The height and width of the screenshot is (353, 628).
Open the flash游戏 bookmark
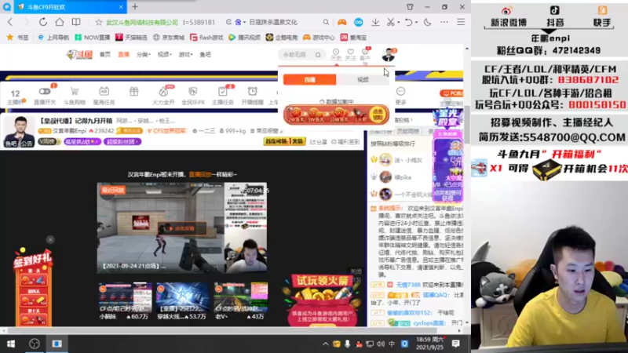[206, 37]
